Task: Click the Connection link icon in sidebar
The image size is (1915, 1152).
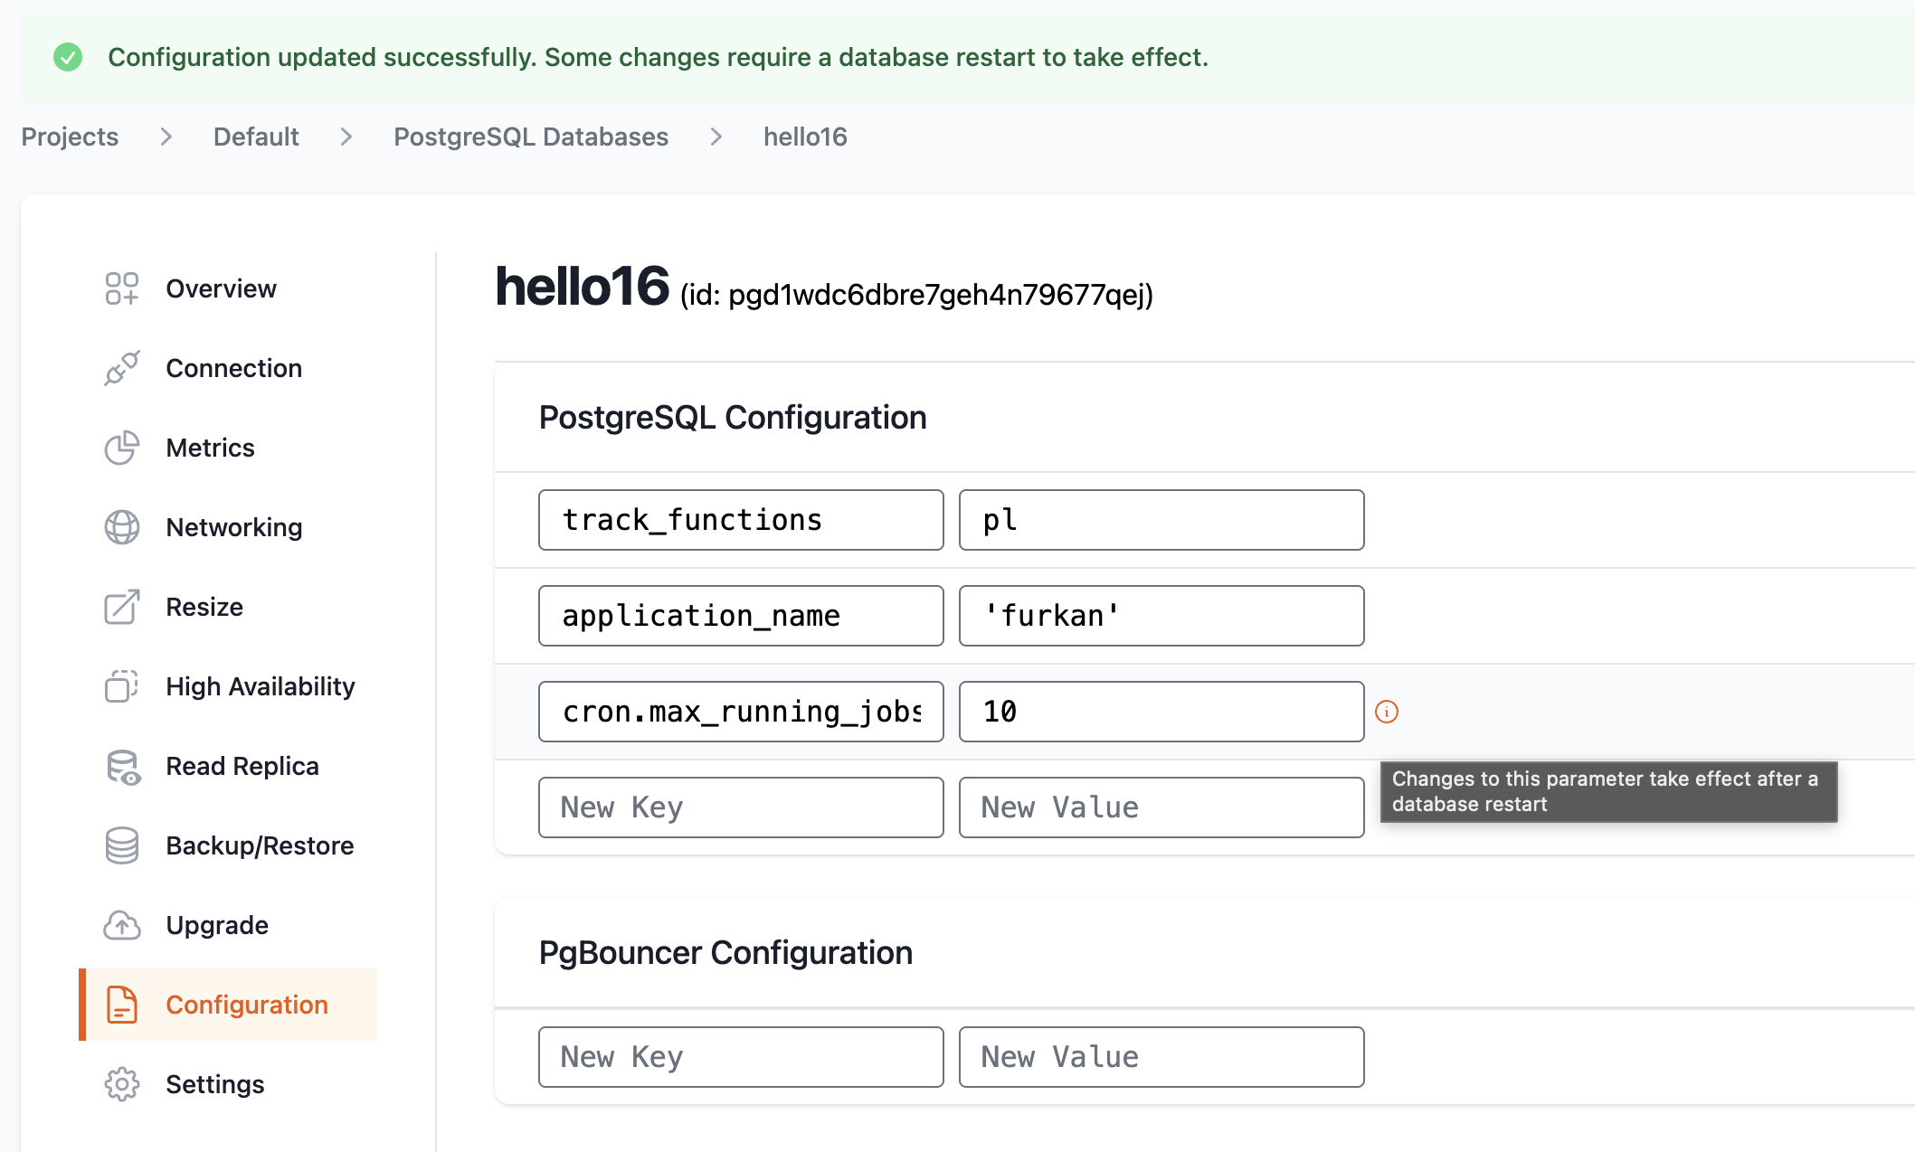Action: 121,367
